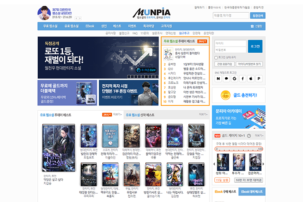
Task: Focus the 아이디 input field
Action: click(x=231, y=43)
